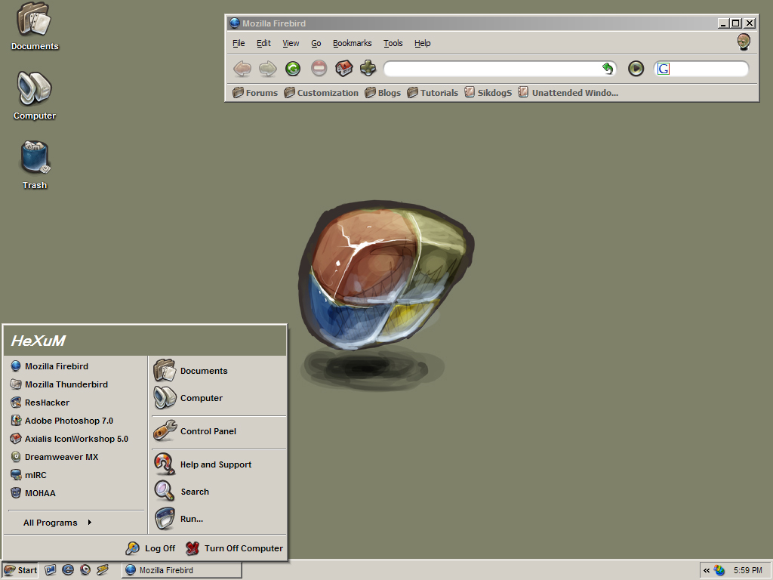Open Control Panel from Start menu

pos(208,431)
